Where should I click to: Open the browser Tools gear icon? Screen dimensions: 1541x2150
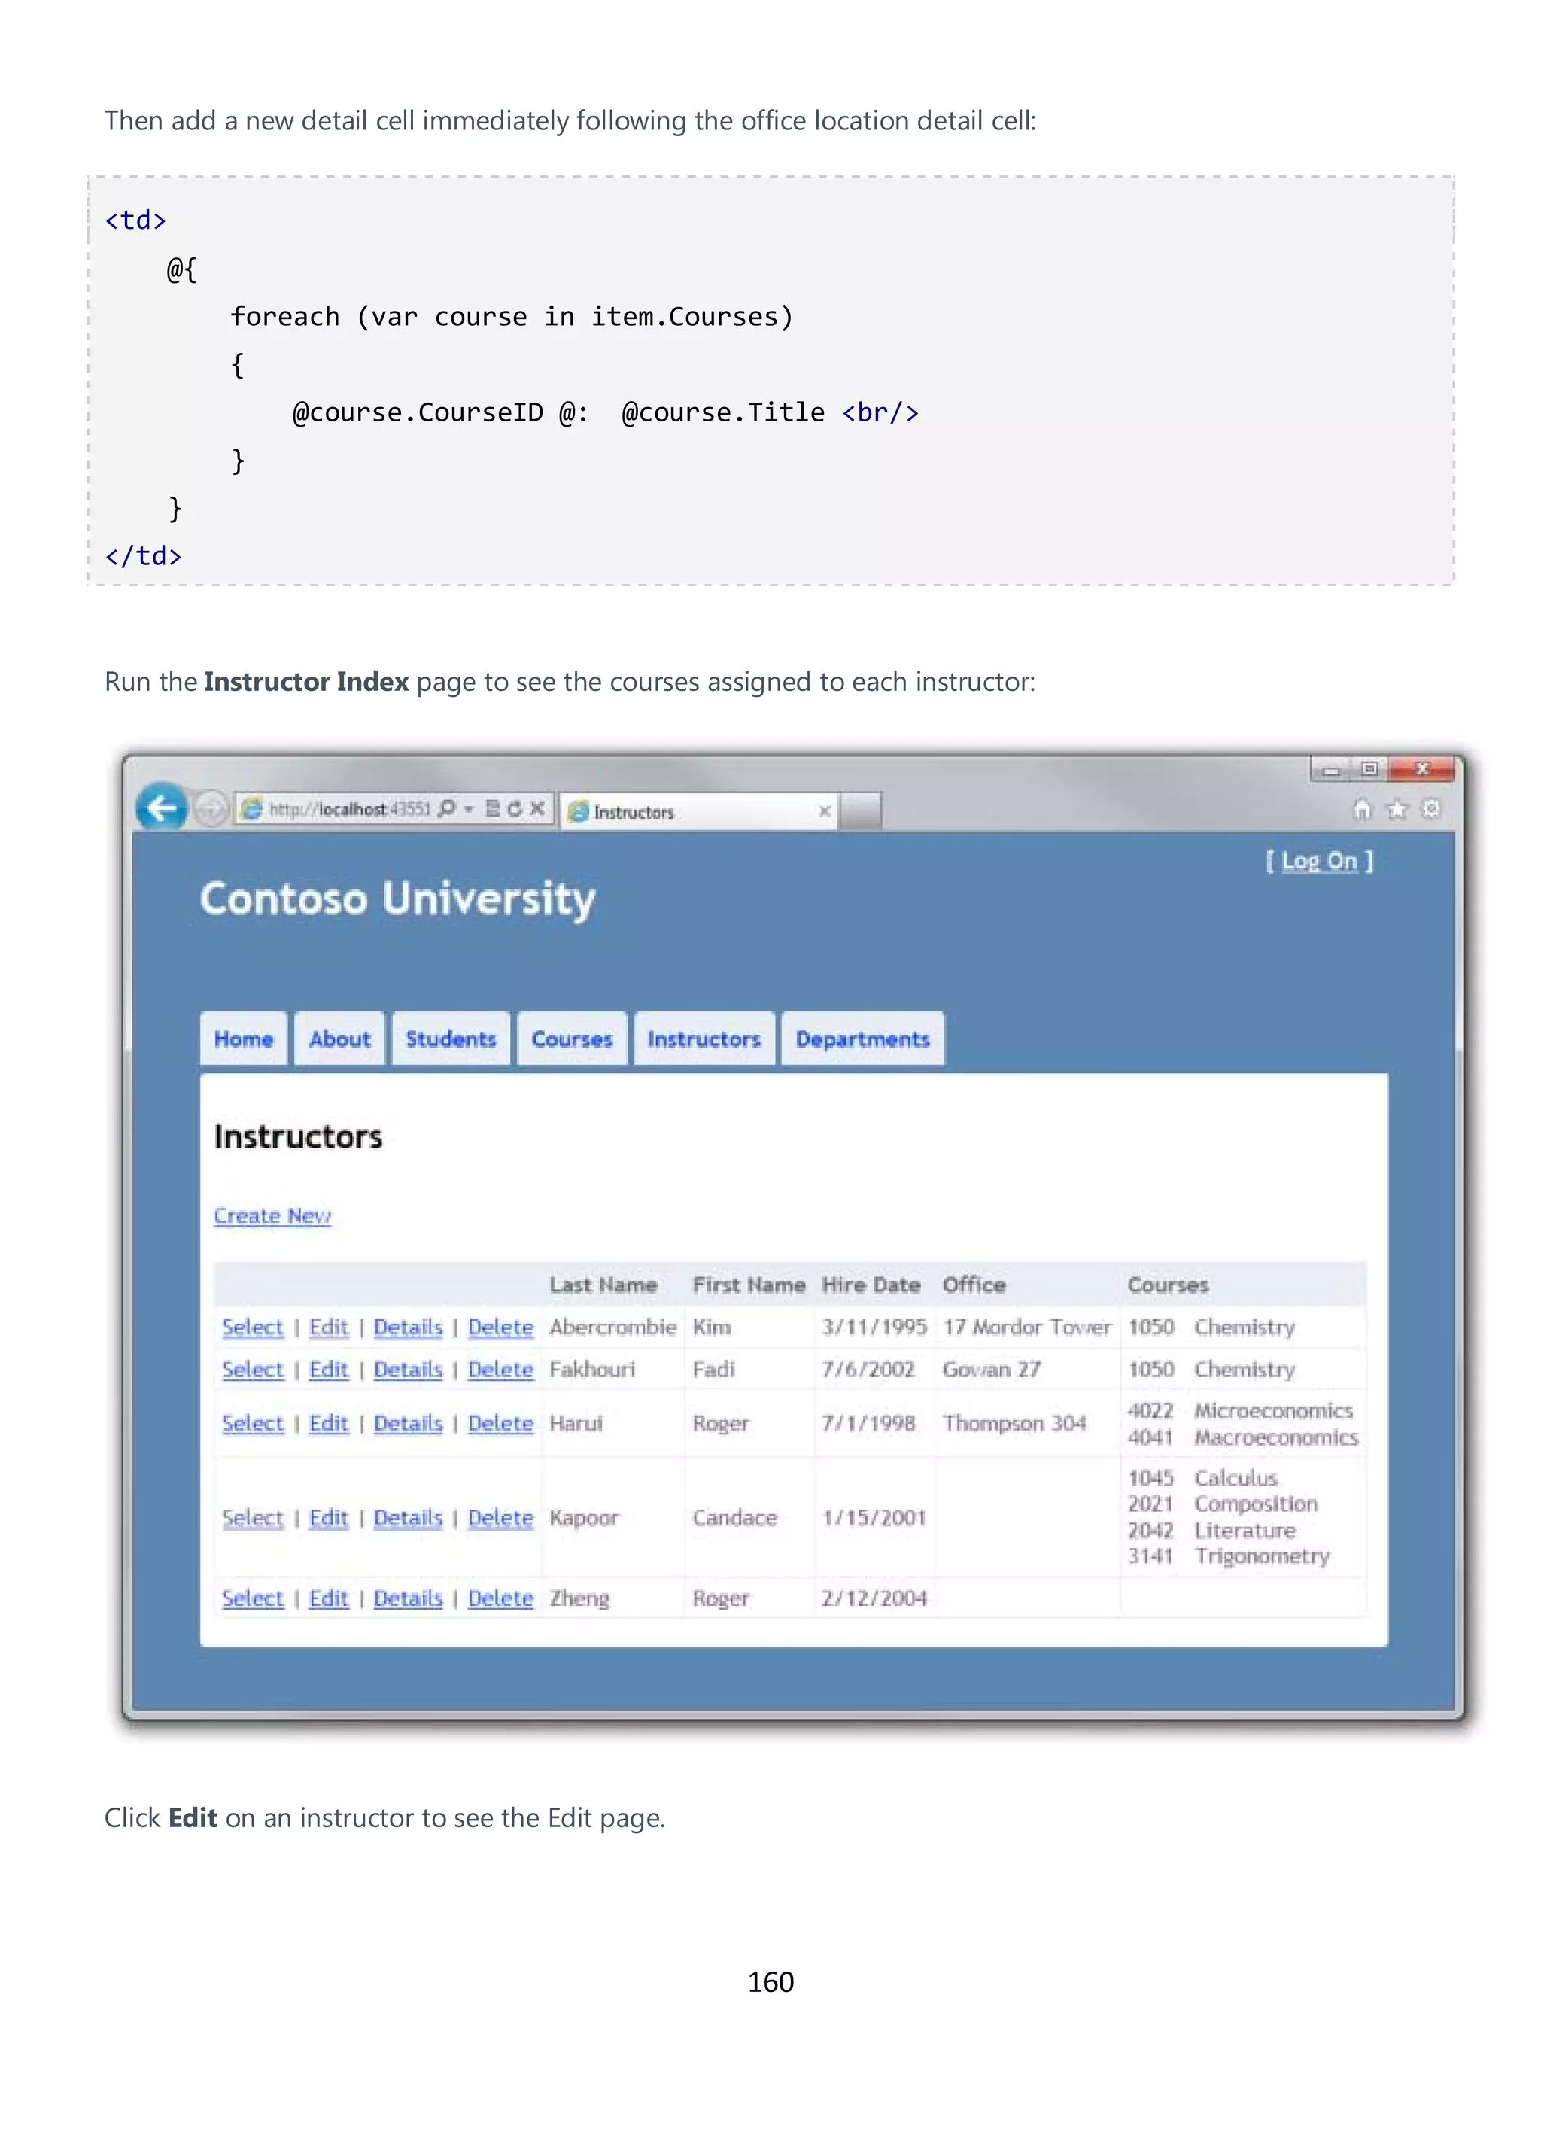[x=1431, y=807]
